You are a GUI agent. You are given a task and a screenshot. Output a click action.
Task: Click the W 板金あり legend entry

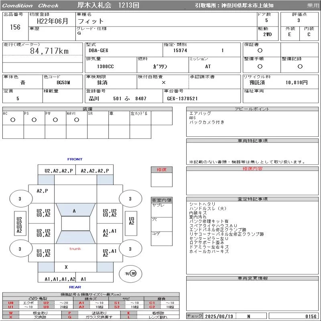tap(32, 313)
